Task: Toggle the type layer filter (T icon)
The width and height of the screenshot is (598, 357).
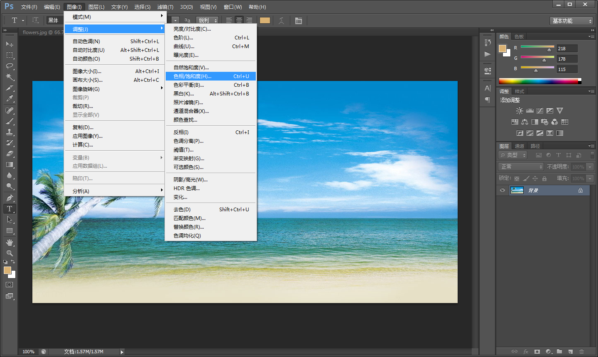Action: tap(559, 155)
